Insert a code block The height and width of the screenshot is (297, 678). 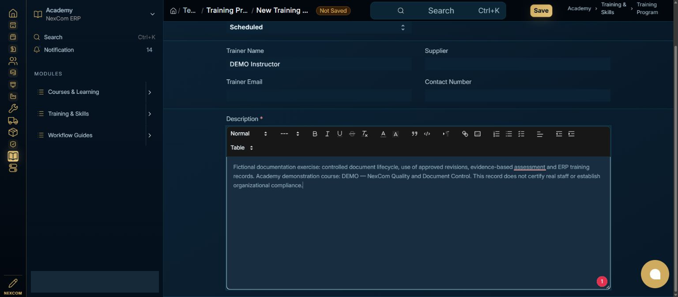tap(427, 134)
